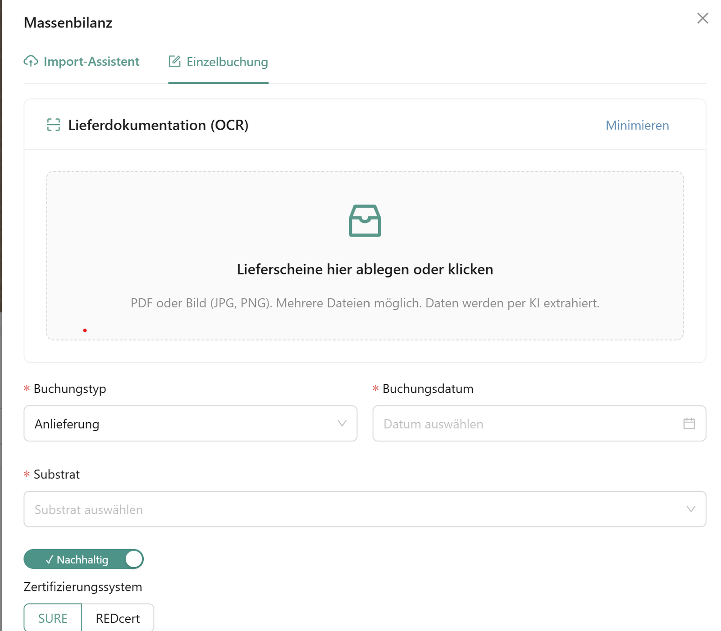Click Minimieren to collapse the OCR panel
Viewport: 721px width, 631px height.
coord(637,125)
